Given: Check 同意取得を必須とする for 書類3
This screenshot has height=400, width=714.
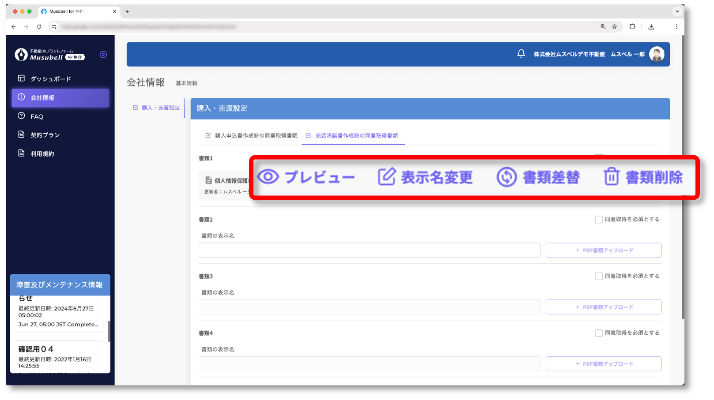Looking at the screenshot, I should pyautogui.click(x=599, y=277).
